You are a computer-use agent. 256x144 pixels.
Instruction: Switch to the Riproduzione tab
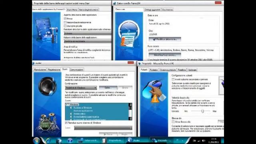40,70
